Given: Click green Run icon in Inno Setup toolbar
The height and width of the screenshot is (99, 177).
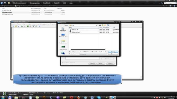Looking at the screenshot, I should coord(28,26).
